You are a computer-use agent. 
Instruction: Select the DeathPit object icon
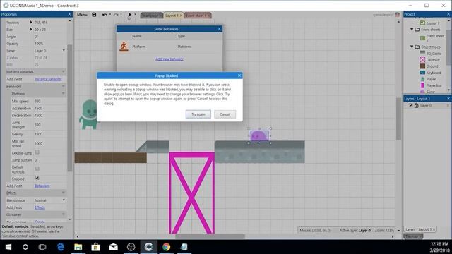(422, 59)
